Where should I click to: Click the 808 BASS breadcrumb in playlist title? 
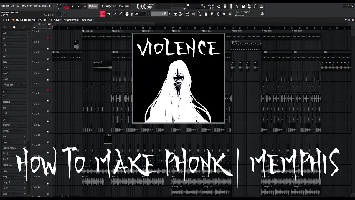[x=87, y=20]
